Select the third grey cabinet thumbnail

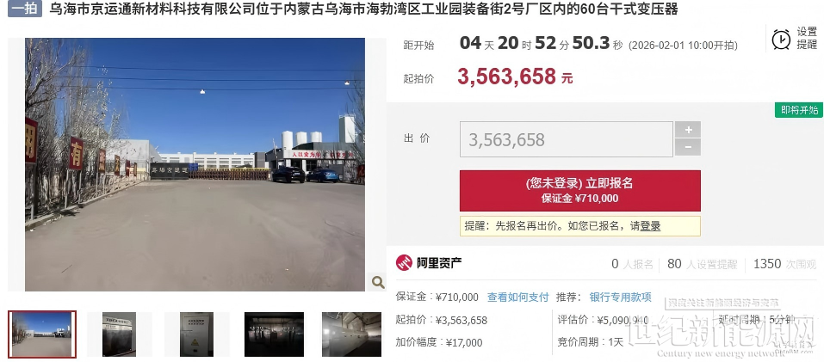(197, 334)
